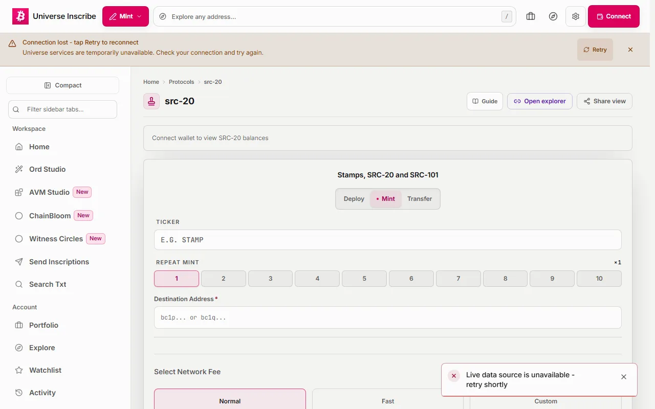Click the Send Inscriptions paper plane icon
The width and height of the screenshot is (655, 409).
[x=19, y=262]
